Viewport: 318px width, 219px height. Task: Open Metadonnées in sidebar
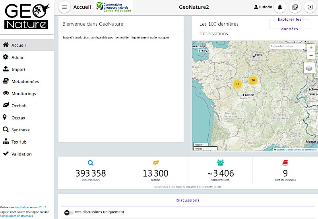pyautogui.click(x=25, y=82)
